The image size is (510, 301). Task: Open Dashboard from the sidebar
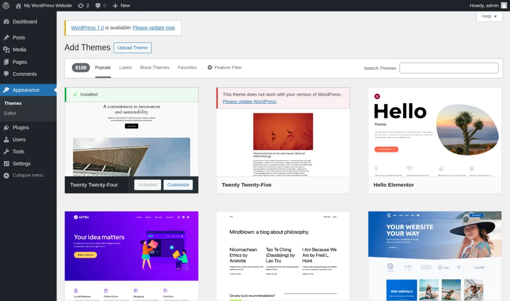click(x=28, y=22)
